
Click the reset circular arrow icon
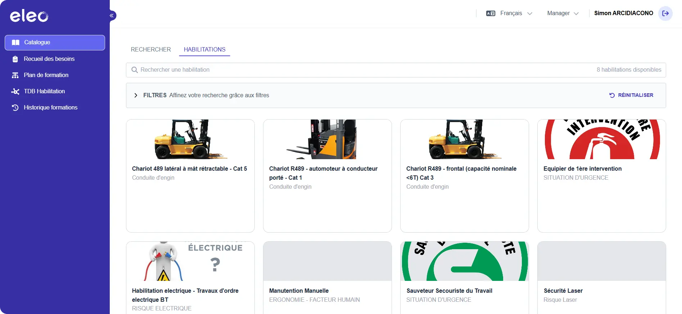tap(612, 95)
